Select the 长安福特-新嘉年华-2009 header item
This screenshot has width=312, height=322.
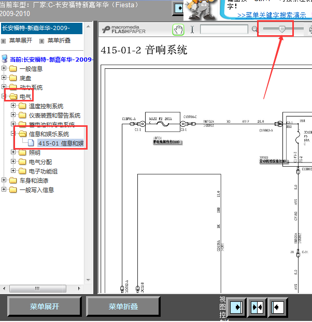pyautogui.click(x=42, y=28)
